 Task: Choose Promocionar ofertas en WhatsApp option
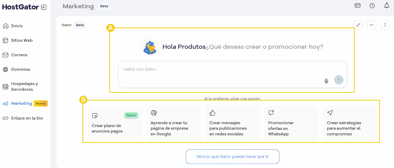tap(291, 123)
